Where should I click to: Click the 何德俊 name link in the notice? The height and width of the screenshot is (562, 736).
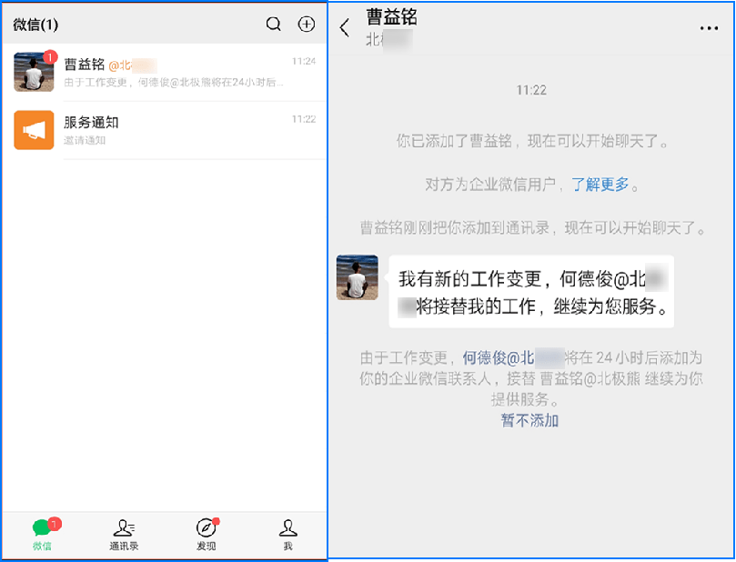484,358
